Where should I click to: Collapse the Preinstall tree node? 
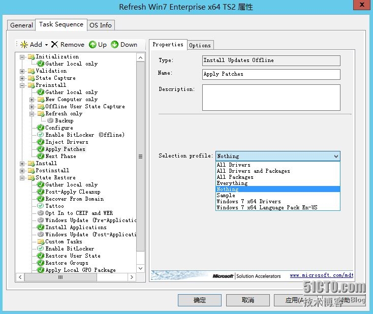coord(22,86)
